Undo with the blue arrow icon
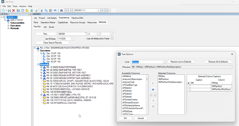This screenshot has height=126, width=239. tap(55, 10)
